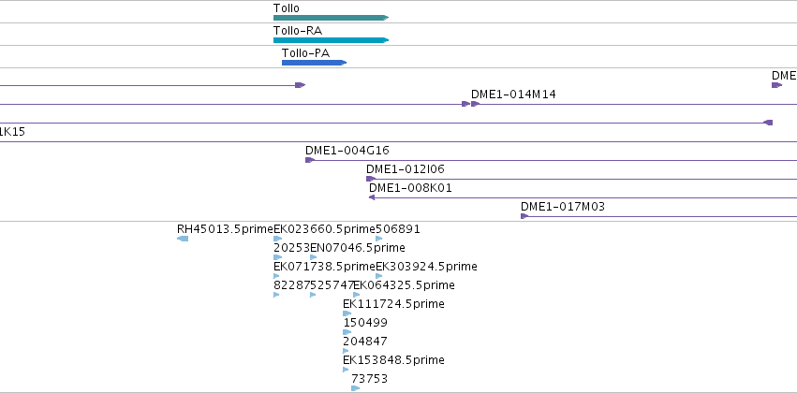Select the Tollo-PA blue protein bar
This screenshot has height=393, width=797.
[314, 63]
